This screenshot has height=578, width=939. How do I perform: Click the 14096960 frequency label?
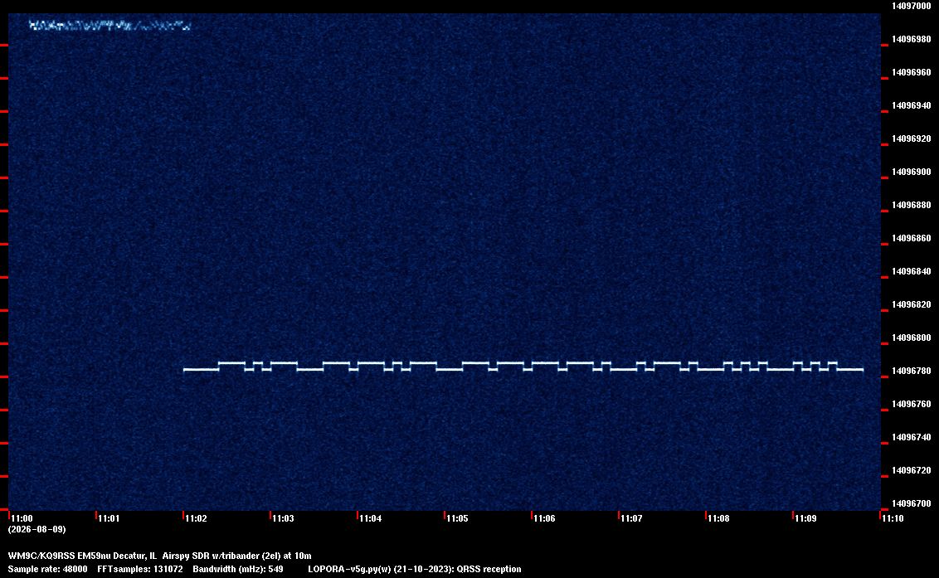coord(911,72)
